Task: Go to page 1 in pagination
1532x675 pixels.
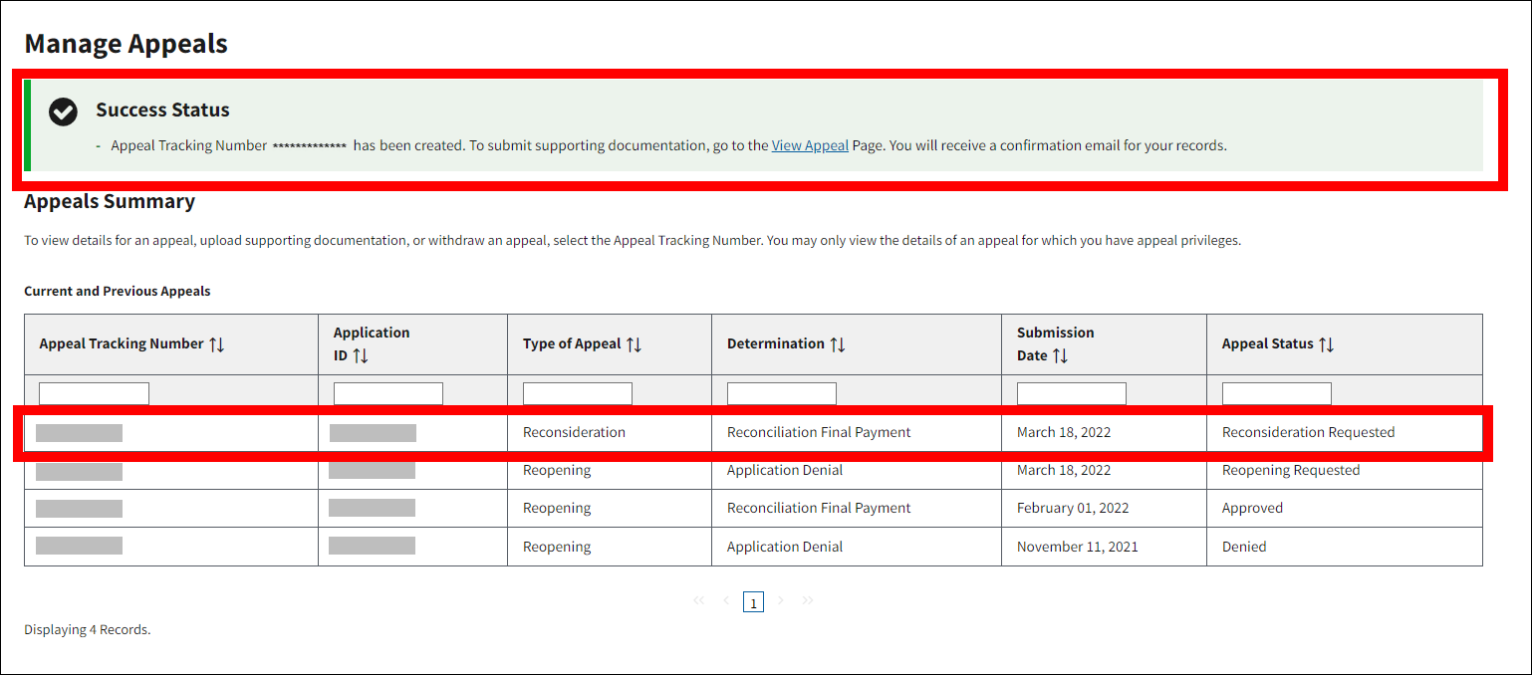Action: pyautogui.click(x=753, y=602)
